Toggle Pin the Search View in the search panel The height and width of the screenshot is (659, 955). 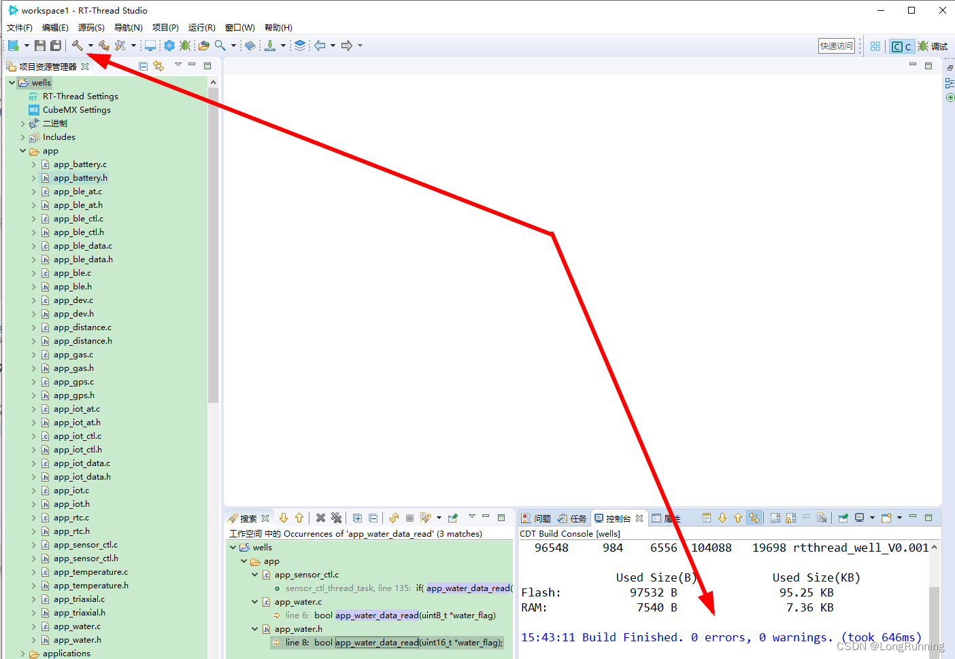453,518
